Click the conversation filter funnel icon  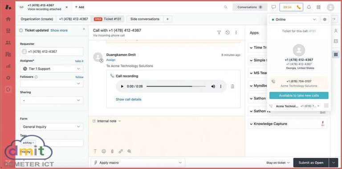[x=219, y=32]
